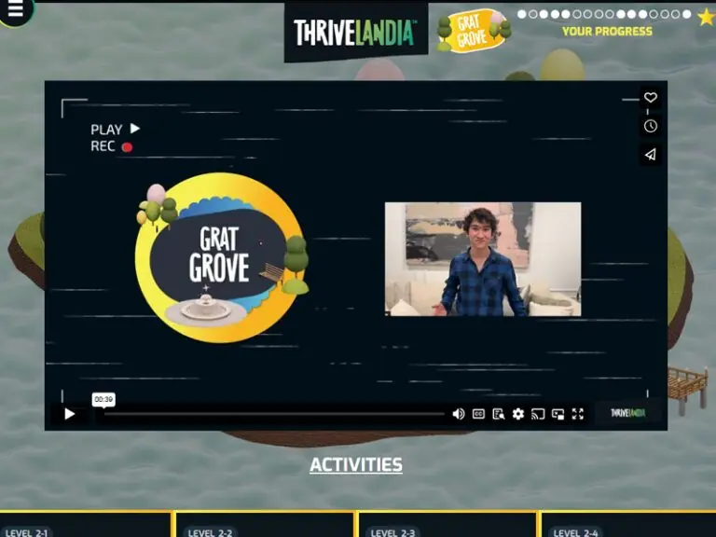Toggle closed captions
The image size is (716, 537).
click(x=478, y=414)
